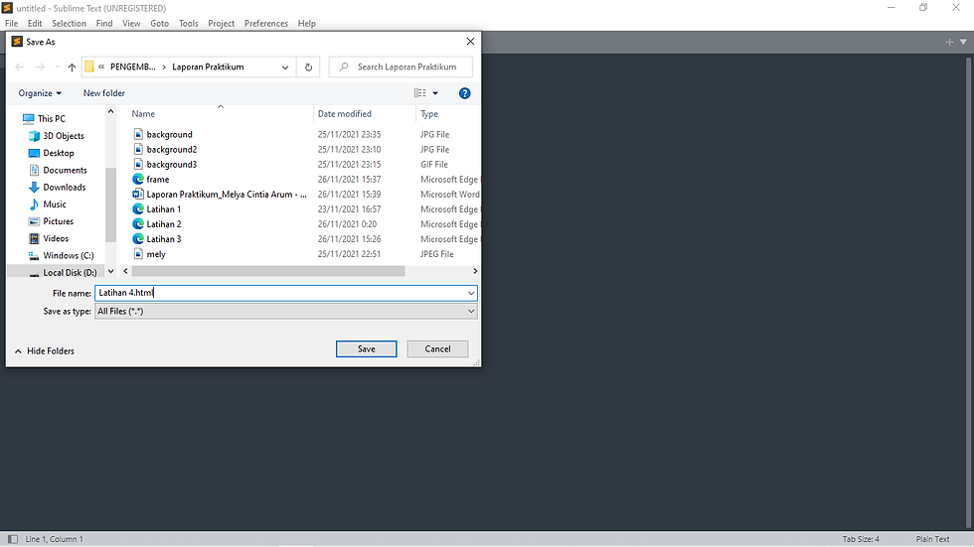Click new tab plus icon in Sublime Text
Screen dimensions: 974x547
949,42
